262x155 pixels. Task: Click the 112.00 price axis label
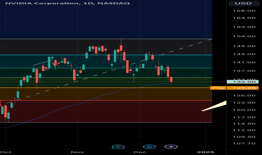coord(244,130)
